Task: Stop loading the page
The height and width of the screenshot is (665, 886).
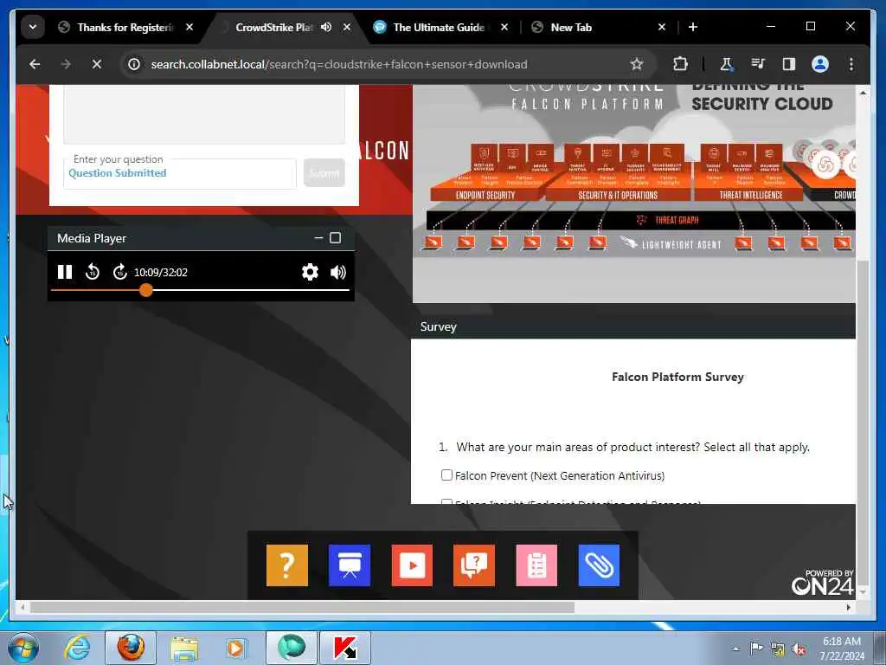Action: coord(97,64)
